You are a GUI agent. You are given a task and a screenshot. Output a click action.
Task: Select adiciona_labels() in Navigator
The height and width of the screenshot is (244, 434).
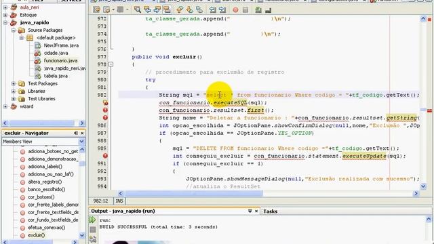point(45,167)
